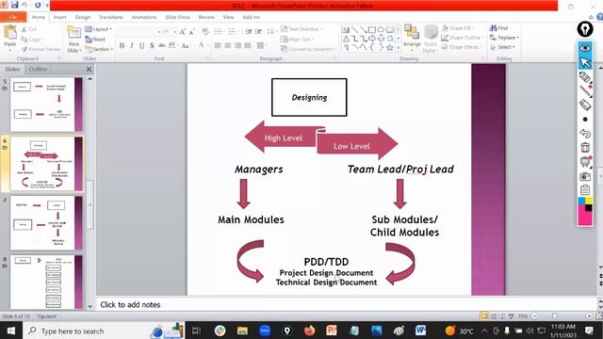603x339 pixels.
Task: Open the Shape Fill dropdown
Action: 458,28
